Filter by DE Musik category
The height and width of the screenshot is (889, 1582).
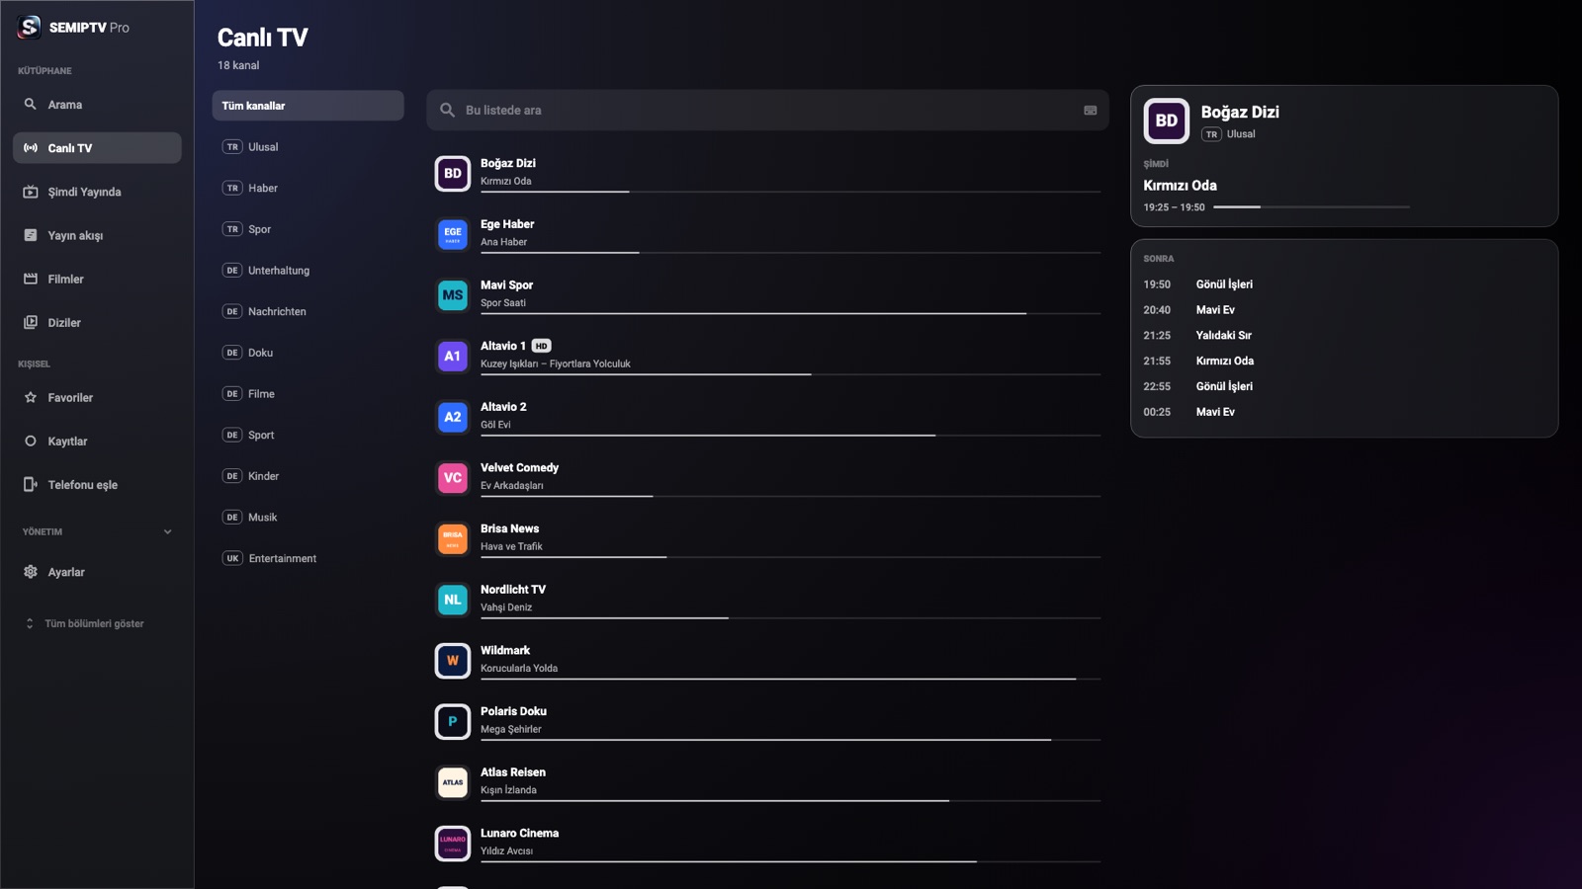(308, 518)
